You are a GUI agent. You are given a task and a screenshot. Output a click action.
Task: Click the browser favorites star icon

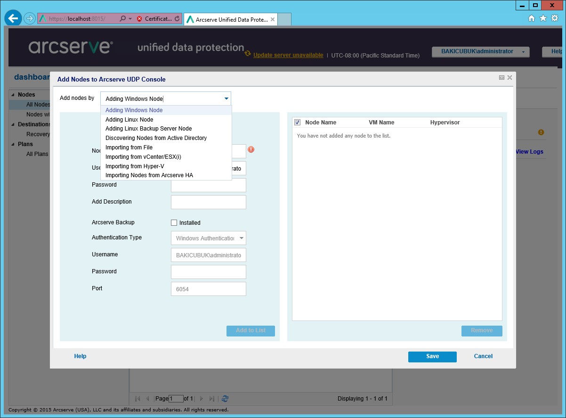(x=543, y=18)
